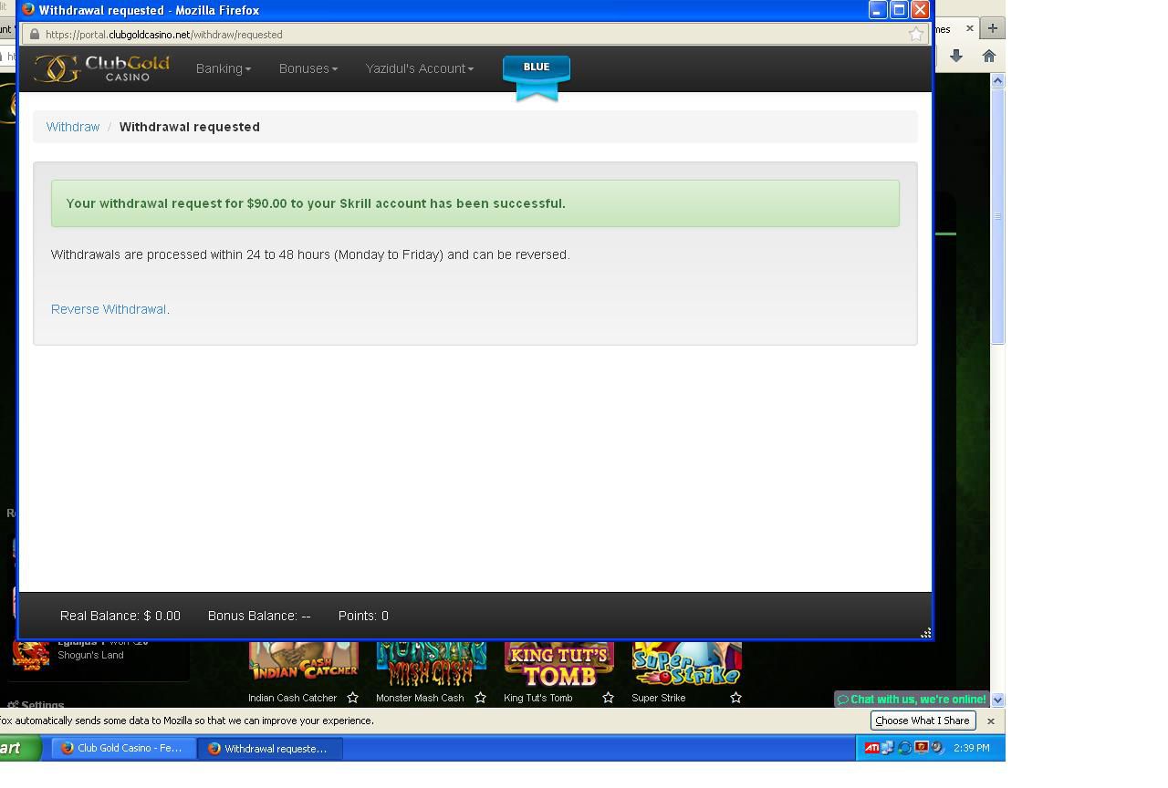Favorite Monster Mash Cash with star
The height and width of the screenshot is (788, 1168).
[480, 698]
